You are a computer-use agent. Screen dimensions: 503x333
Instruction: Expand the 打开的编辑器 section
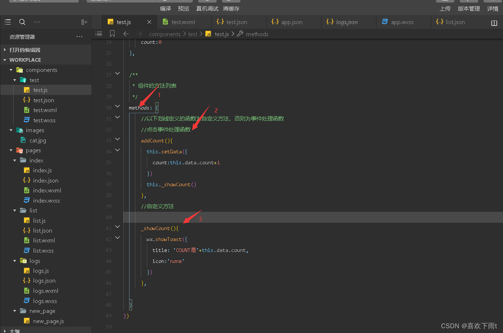46,50
